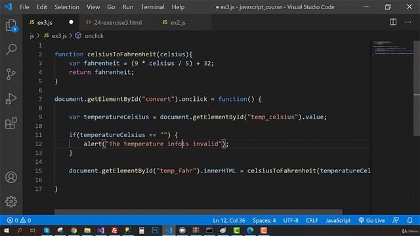Click the code minimap preview
Viewport: 420px width, 236px height.
[392, 48]
